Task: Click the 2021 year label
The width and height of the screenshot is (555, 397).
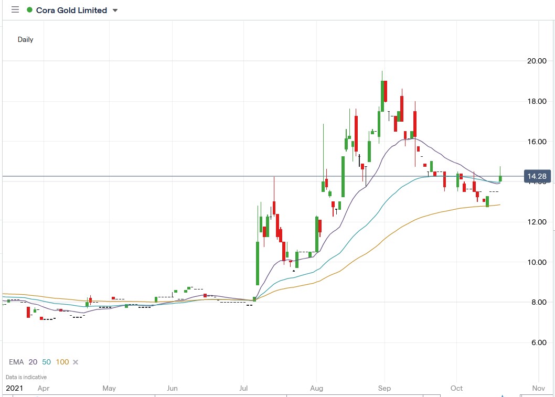Action: (x=15, y=388)
